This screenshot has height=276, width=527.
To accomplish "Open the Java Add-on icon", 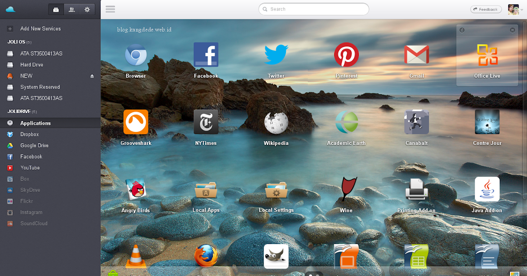I will (487, 189).
